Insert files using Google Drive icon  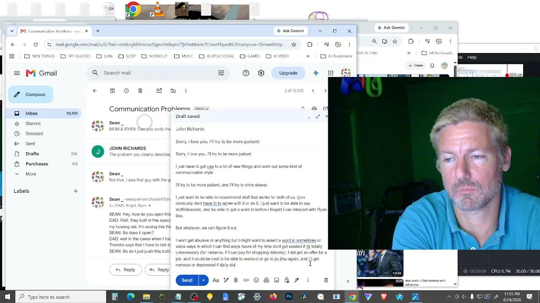pos(266,280)
